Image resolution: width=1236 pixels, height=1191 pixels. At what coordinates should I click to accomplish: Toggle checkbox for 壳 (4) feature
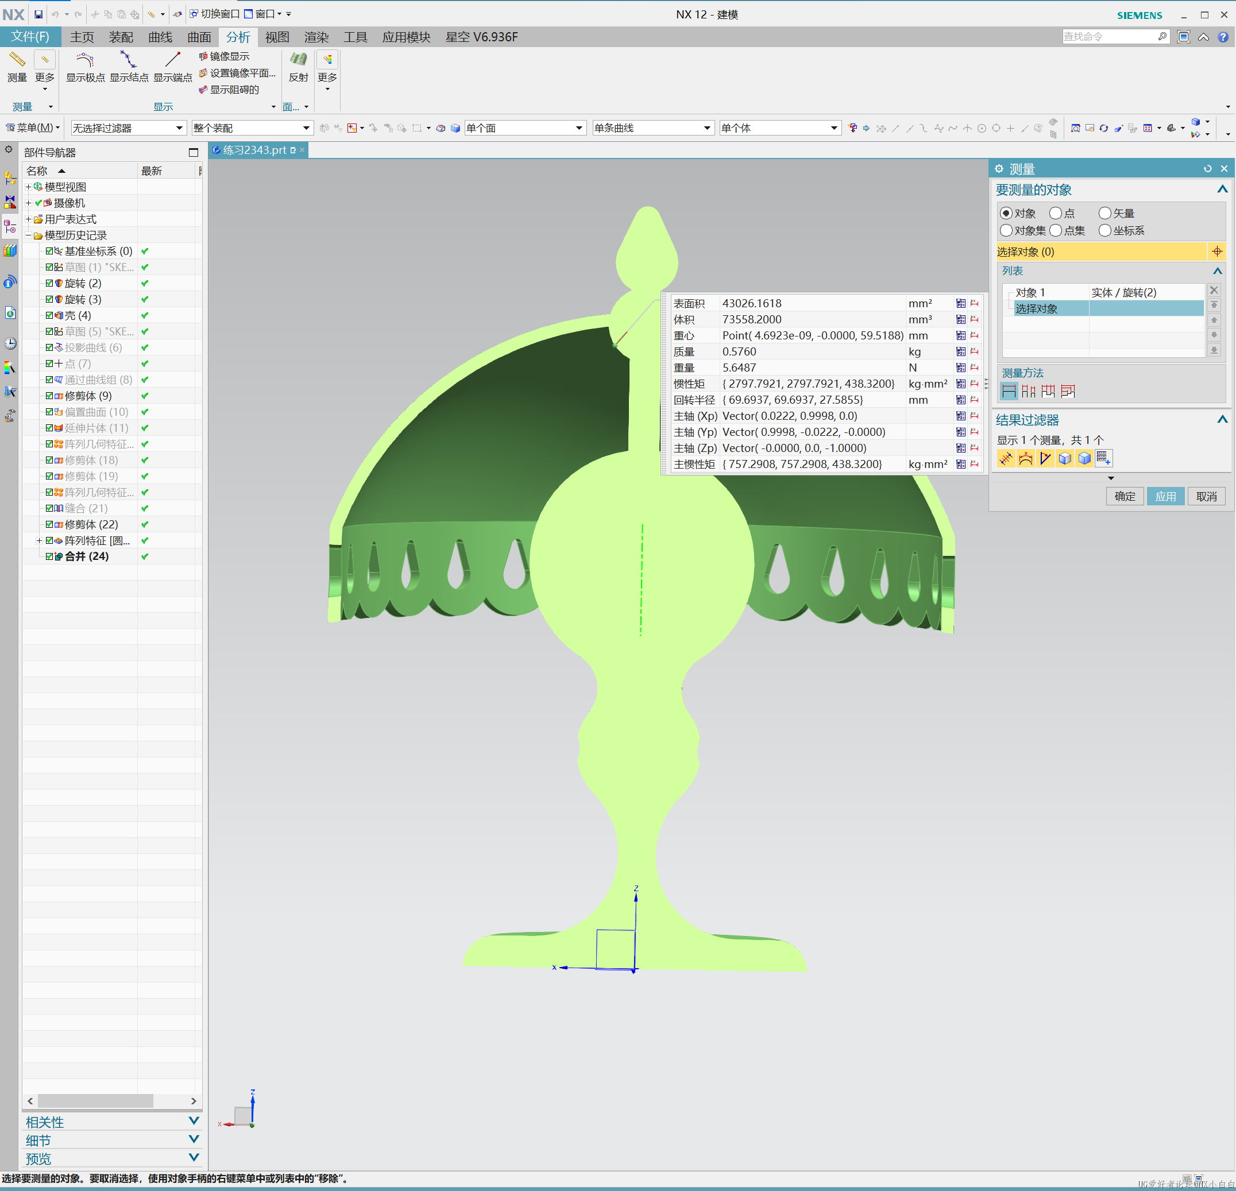(49, 315)
